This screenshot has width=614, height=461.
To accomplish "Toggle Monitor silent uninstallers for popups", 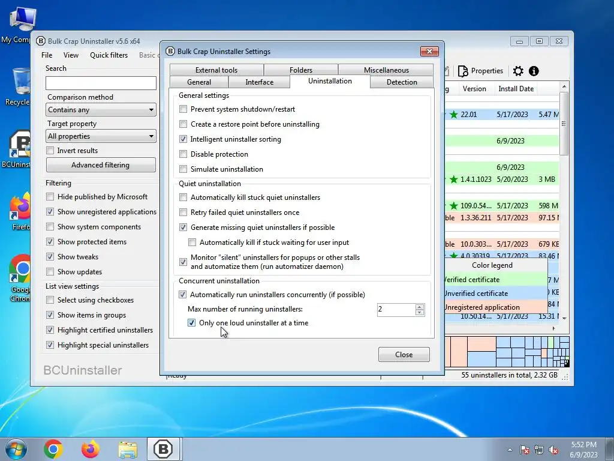I will (x=183, y=262).
